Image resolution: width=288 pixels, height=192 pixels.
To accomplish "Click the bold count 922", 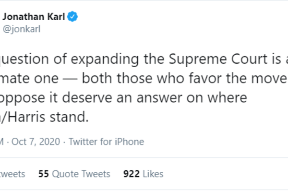I will tap(131, 173).
